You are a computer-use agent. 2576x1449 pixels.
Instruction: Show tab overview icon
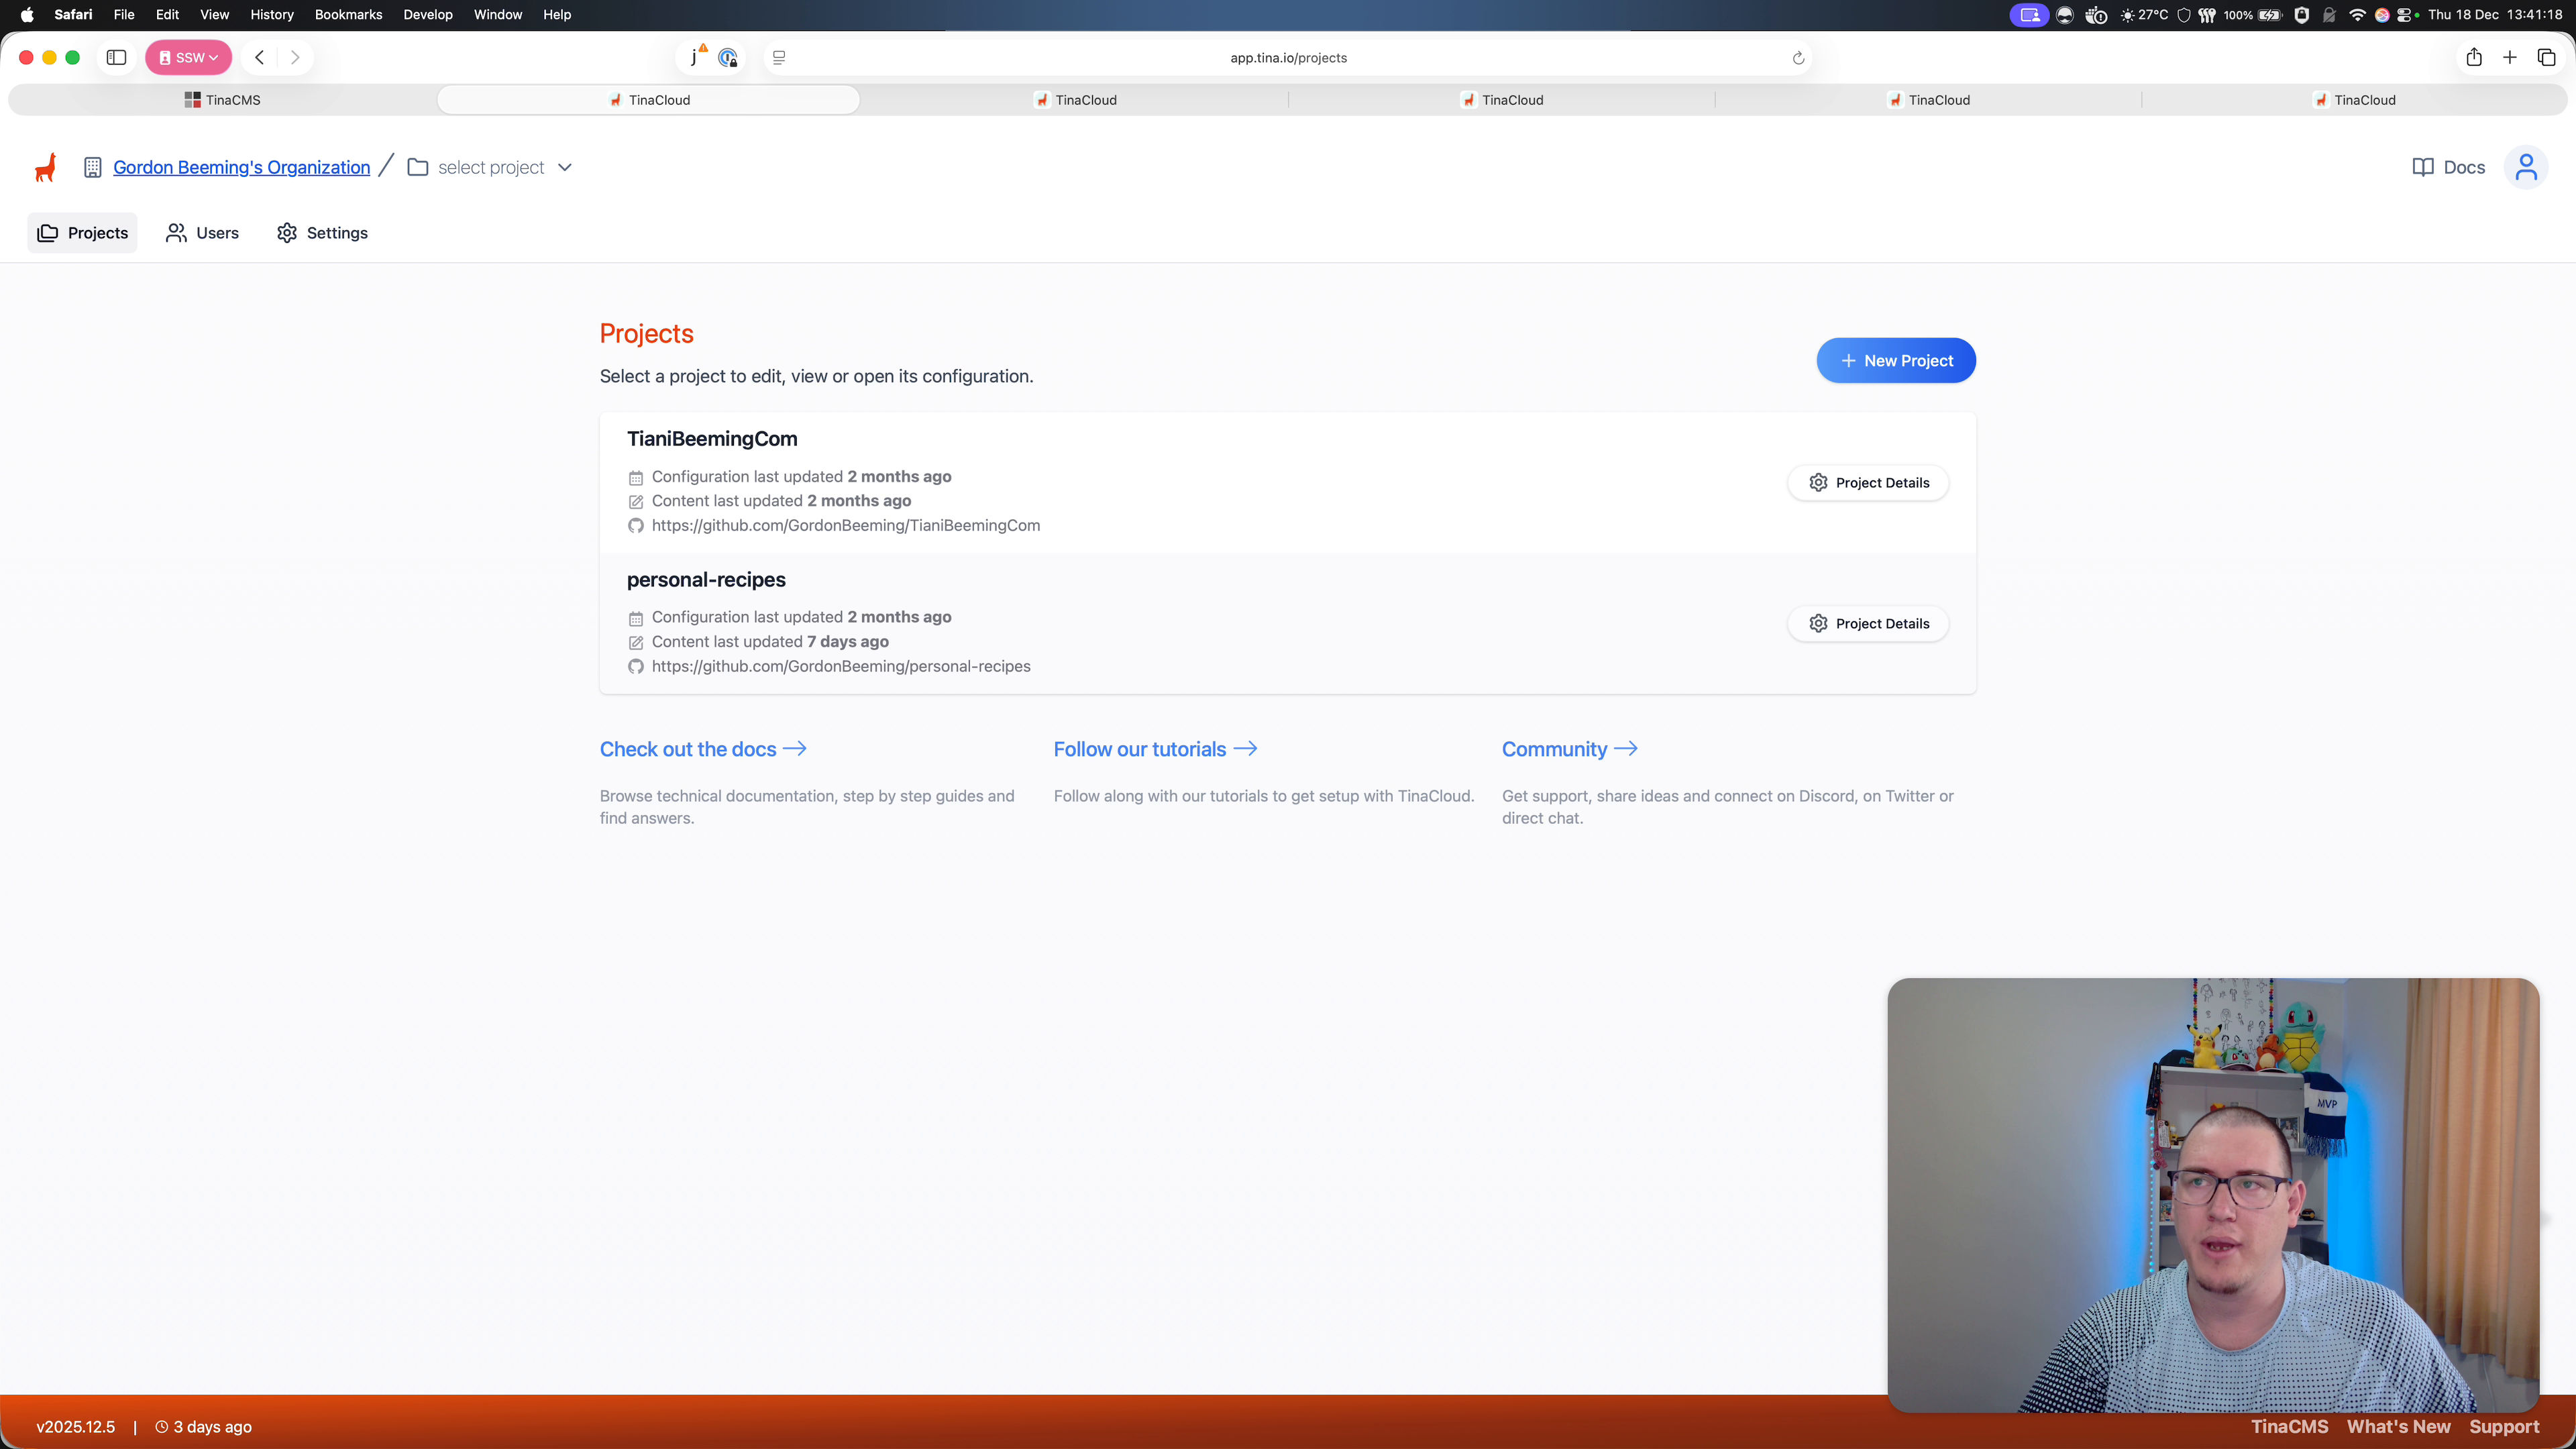[x=2547, y=58]
